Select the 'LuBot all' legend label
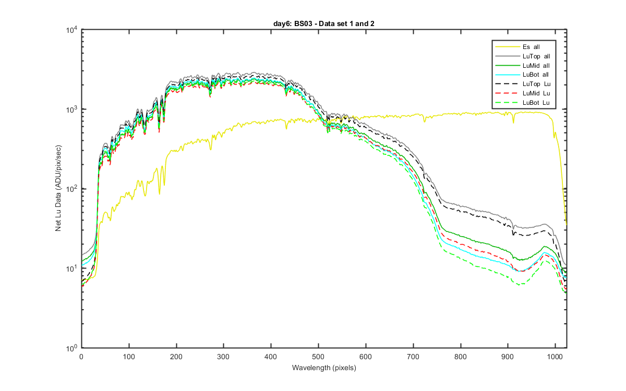 click(x=536, y=75)
